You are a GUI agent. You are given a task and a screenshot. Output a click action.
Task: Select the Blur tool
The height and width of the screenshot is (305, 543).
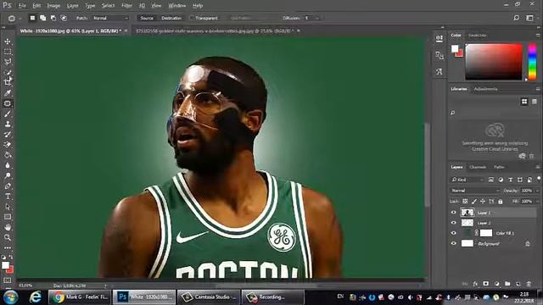coord(8,165)
